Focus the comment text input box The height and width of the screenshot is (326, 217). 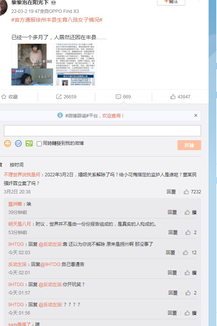coord(102,131)
